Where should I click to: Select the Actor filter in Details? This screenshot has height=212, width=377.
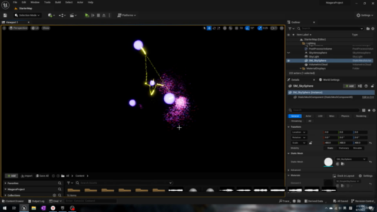[x=308, y=116]
